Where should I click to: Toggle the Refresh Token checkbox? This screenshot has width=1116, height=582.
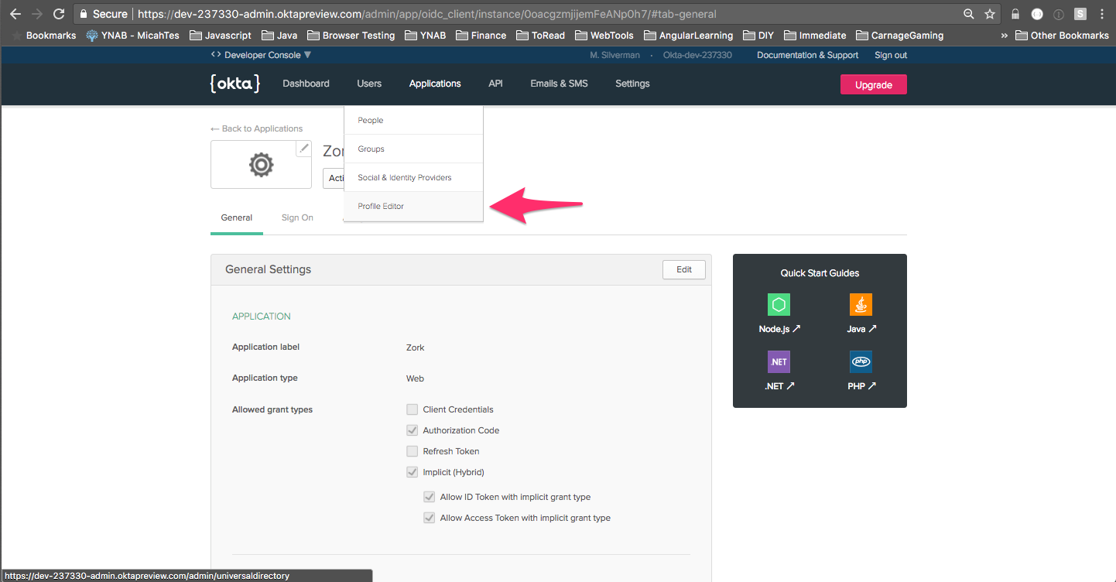pos(412,451)
